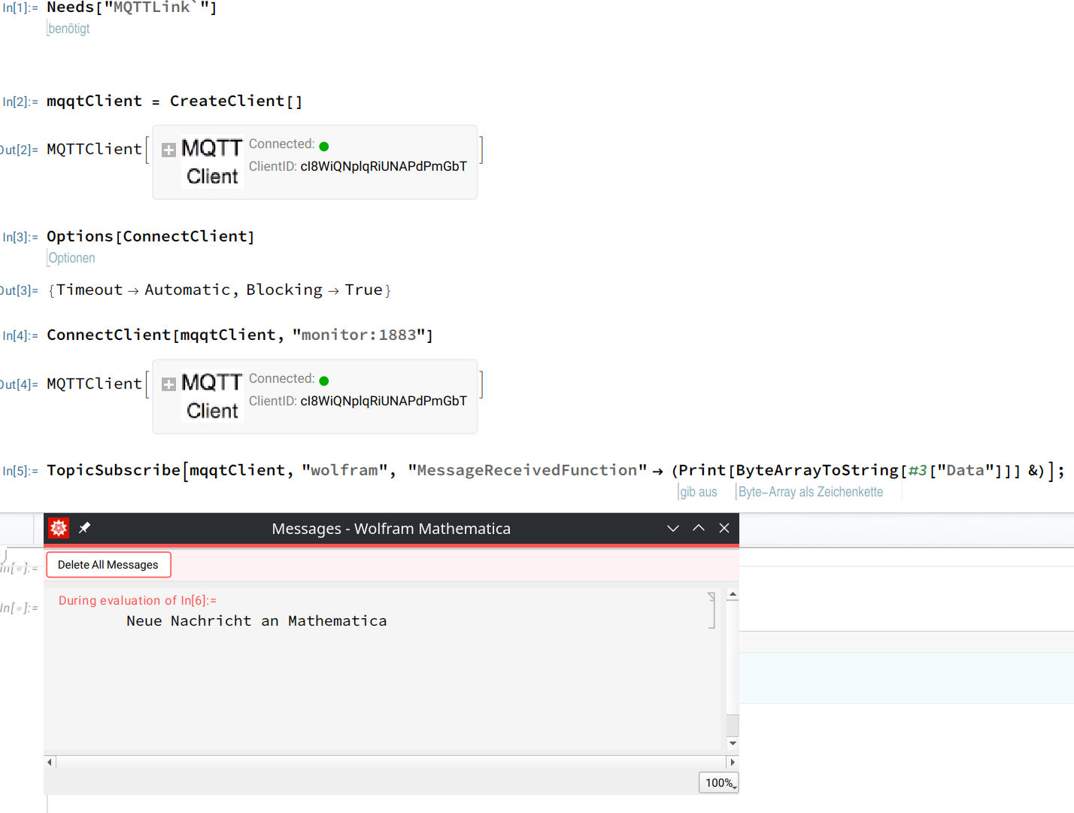Click the Out[3]= cell label
The image size is (1074, 813).
click(19, 291)
